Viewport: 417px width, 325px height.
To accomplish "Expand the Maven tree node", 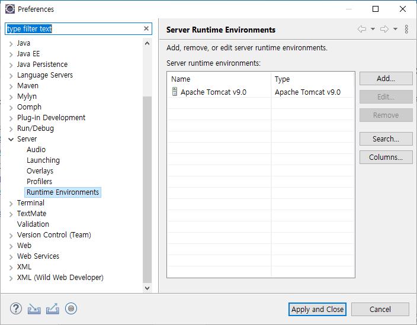I will (x=11, y=86).
